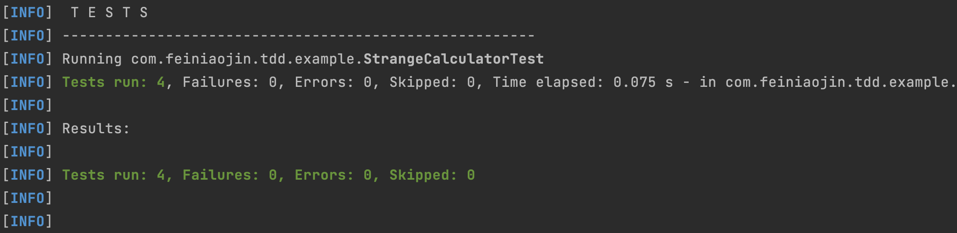Click the truncated package name after 'in'
This screenshot has height=233, width=957.
click(841, 82)
